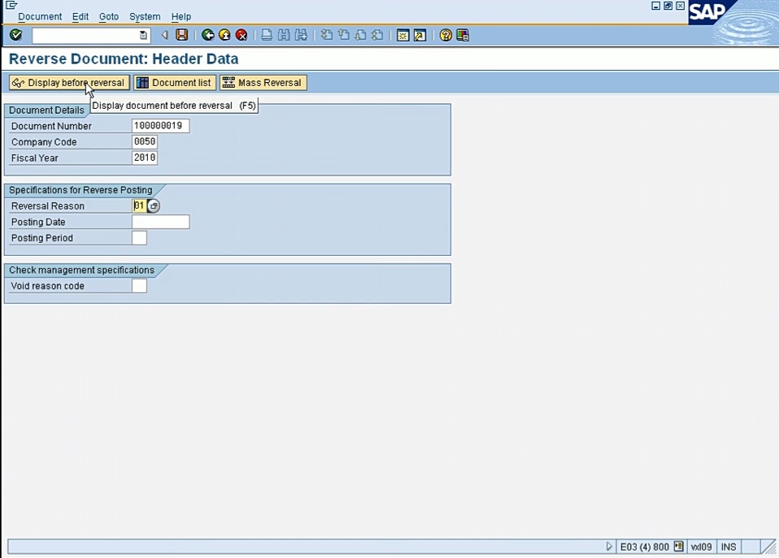
Task: Click the Print icon in the toolbar
Action: 267,35
